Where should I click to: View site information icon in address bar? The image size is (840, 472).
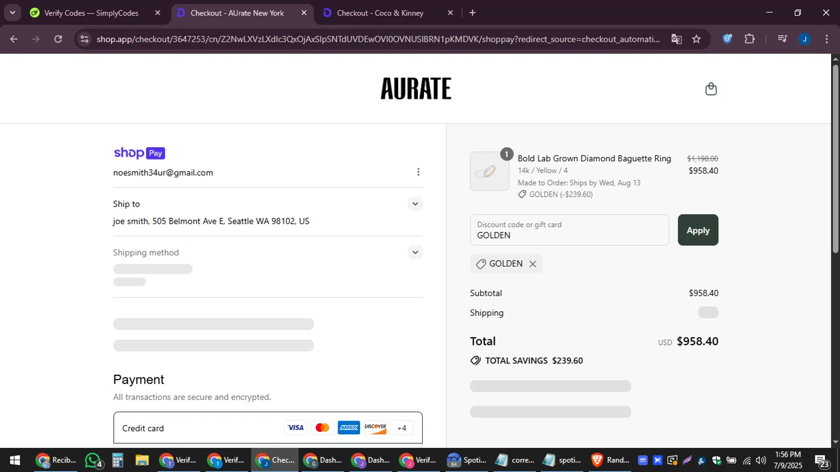pyautogui.click(x=85, y=39)
